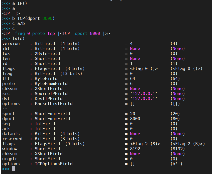
Task: Click the 'reserved' field name
Action: 12,139
